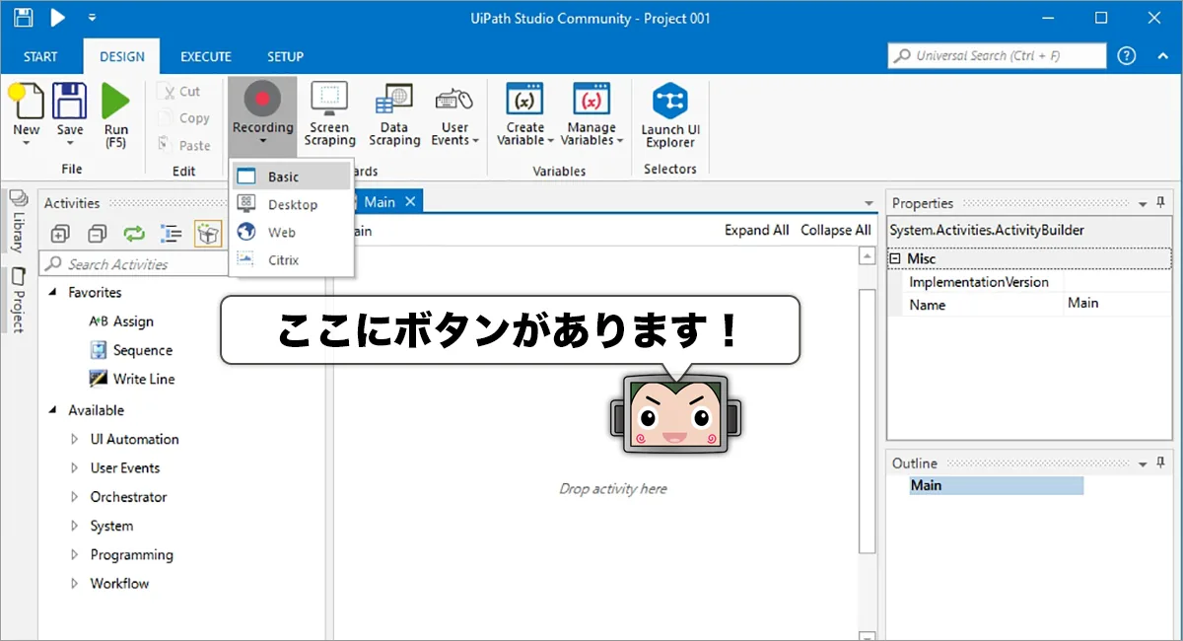Screen dimensions: 1183x641
Task: Expand the Orchestrator node
Action: pos(75,497)
